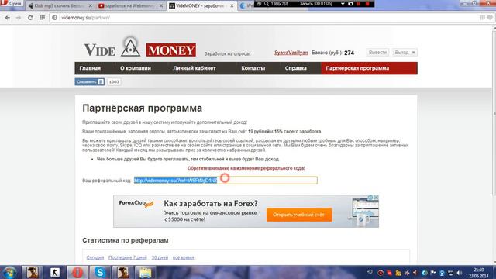
Task: Open the 'О компании' menu item
Action: (x=136, y=68)
